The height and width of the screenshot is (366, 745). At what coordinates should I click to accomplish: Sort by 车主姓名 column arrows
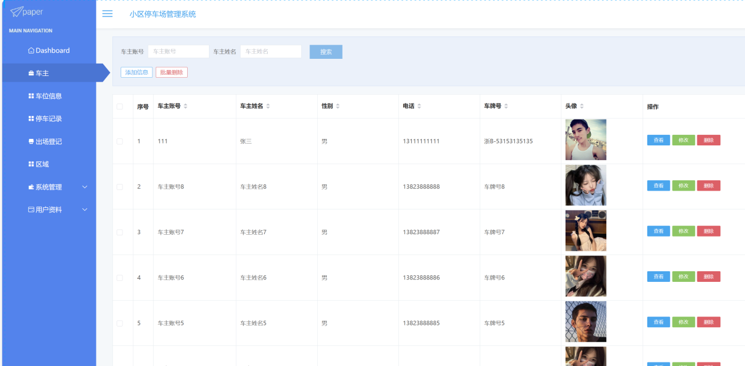[x=268, y=107]
